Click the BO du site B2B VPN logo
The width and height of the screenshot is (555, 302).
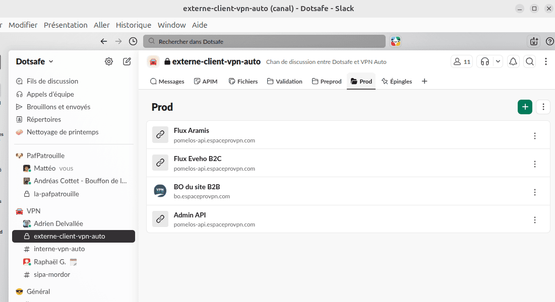click(160, 191)
